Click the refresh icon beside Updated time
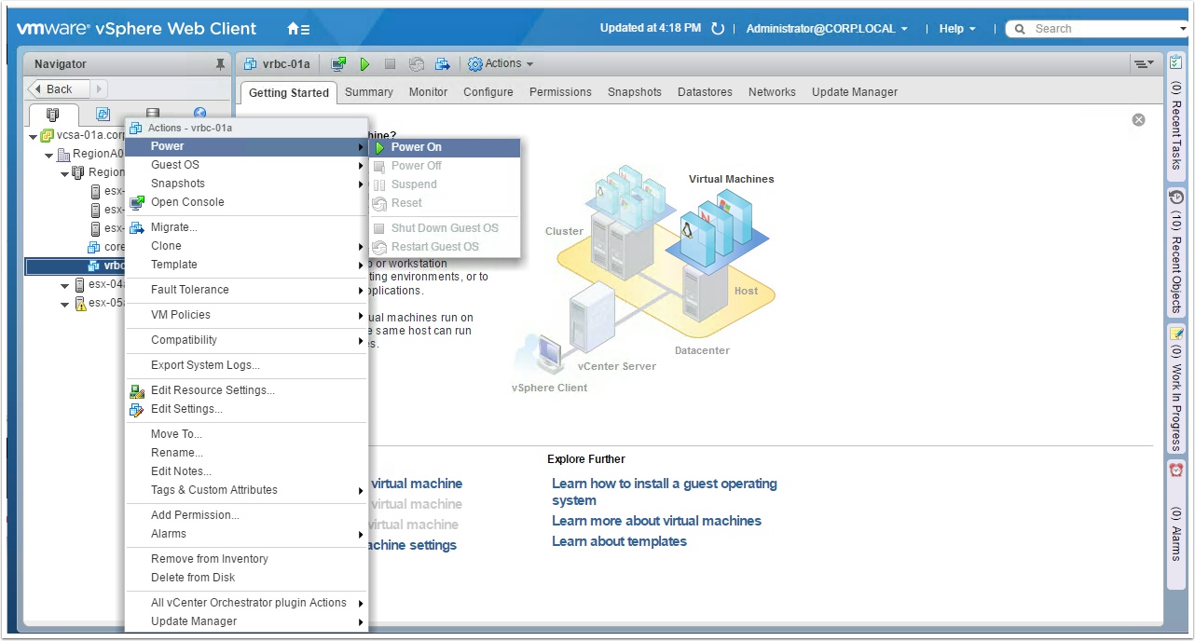The height and width of the screenshot is (641, 1195). (x=718, y=29)
